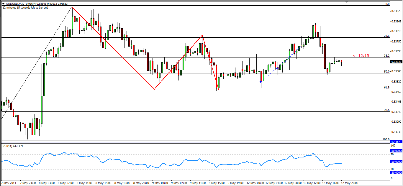Viewport: 403px width, 186px height.
Task: Click the '8 May 03:00' time label
Action: click(x=47, y=183)
